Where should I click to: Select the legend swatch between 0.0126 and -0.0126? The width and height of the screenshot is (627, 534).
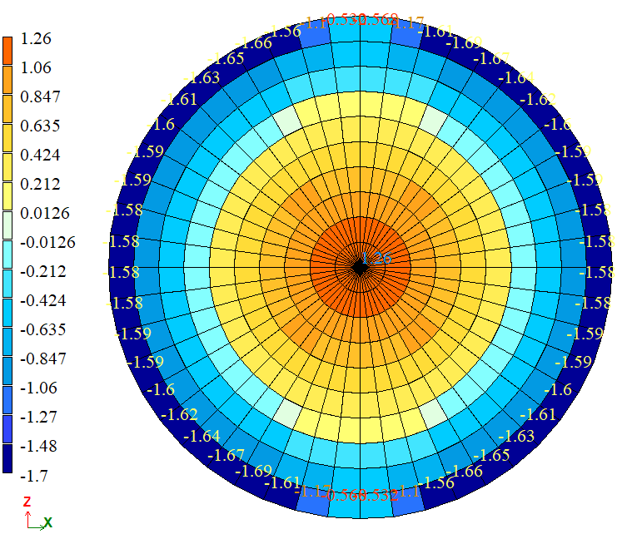tap(7, 227)
